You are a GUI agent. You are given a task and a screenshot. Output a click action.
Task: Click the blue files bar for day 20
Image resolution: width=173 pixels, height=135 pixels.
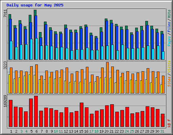pyautogui.click(x=107, y=33)
